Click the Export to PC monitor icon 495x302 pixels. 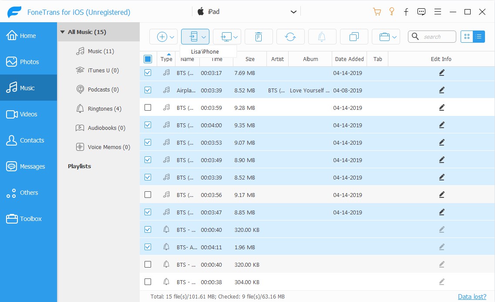coord(226,37)
